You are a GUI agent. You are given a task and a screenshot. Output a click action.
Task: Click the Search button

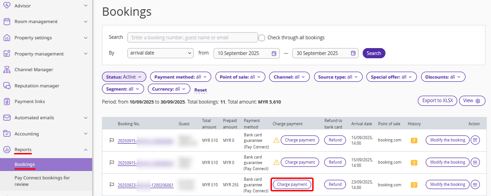pos(374,53)
